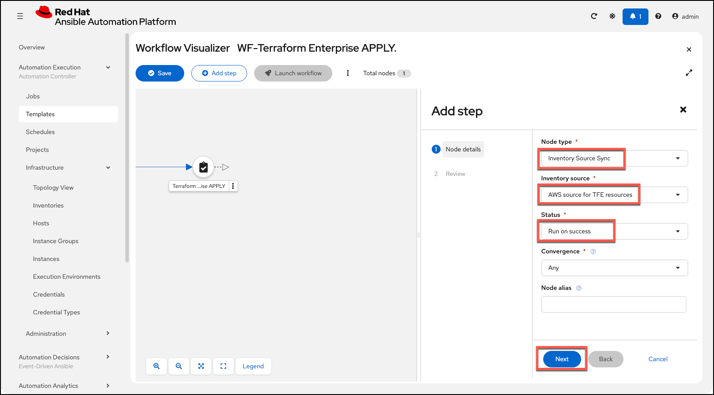Save the workflow
The image size is (714, 395).
pyautogui.click(x=160, y=73)
